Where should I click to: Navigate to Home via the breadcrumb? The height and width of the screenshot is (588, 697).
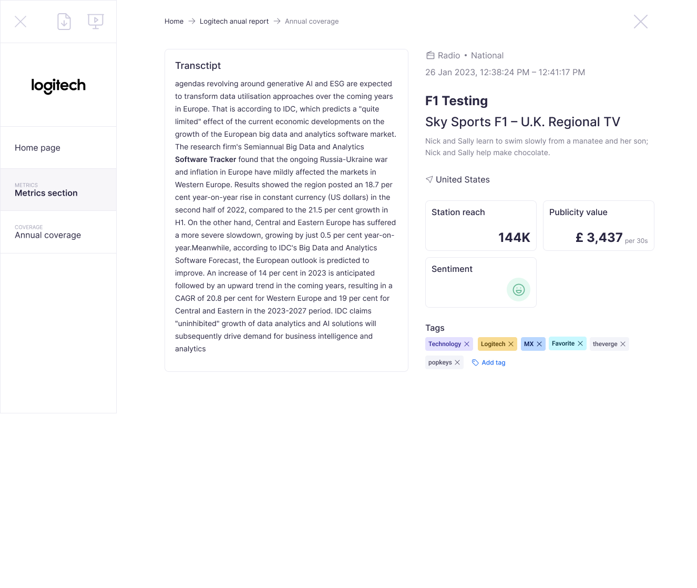(174, 21)
